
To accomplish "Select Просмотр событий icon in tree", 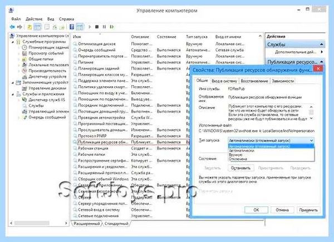I will [x=24, y=53].
